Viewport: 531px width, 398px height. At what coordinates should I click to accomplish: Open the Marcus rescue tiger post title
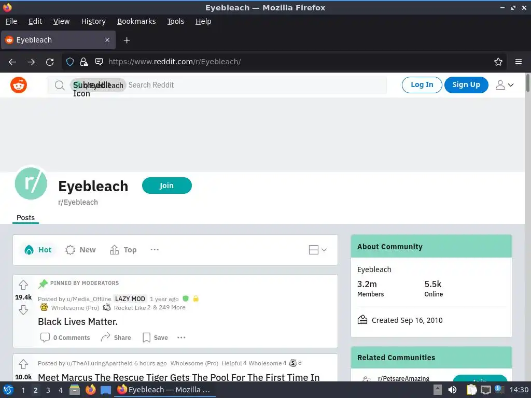(x=179, y=377)
